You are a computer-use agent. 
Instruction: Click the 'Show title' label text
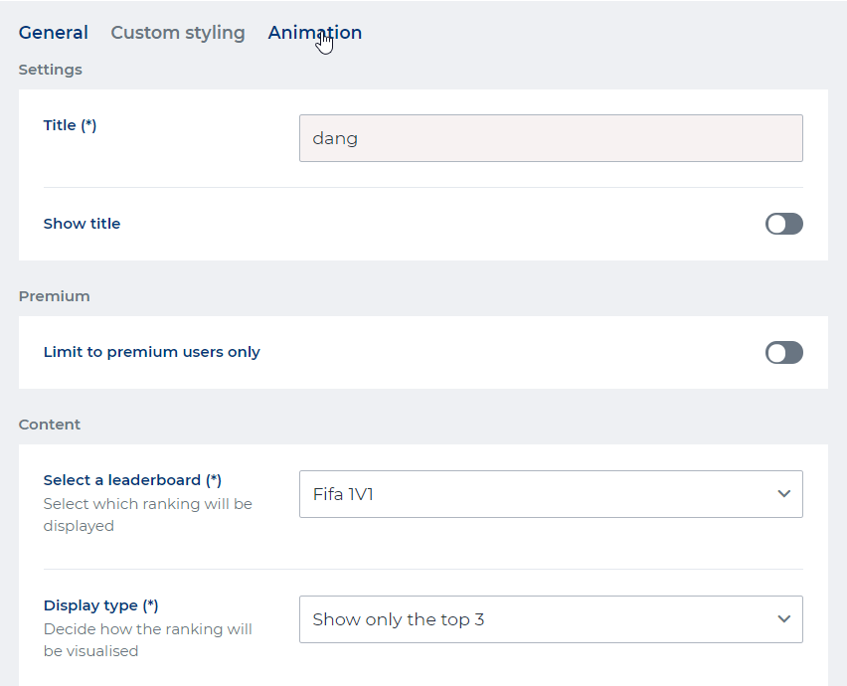tap(82, 224)
